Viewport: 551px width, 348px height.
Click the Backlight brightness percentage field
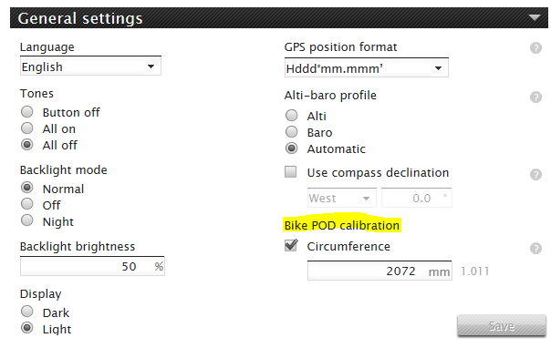92,266
